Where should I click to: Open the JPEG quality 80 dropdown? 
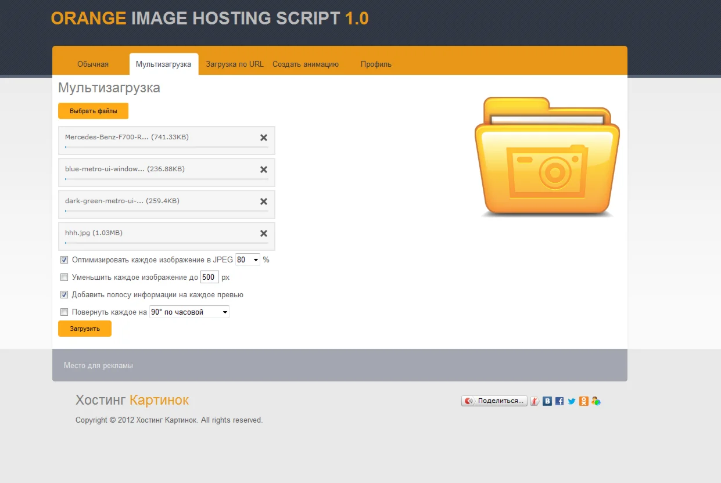coord(247,260)
